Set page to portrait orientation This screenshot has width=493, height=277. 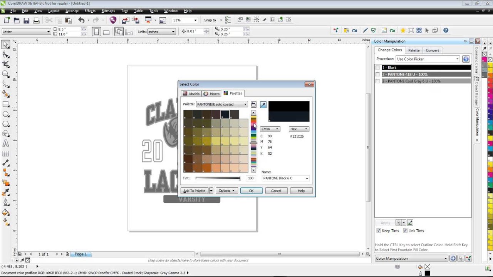(96, 32)
